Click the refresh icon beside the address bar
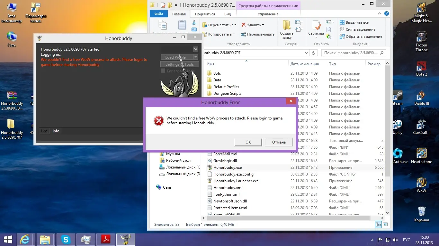The image size is (439, 246). pos(314,53)
